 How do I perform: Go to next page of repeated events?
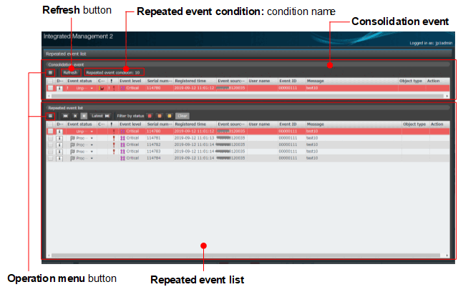(84, 116)
